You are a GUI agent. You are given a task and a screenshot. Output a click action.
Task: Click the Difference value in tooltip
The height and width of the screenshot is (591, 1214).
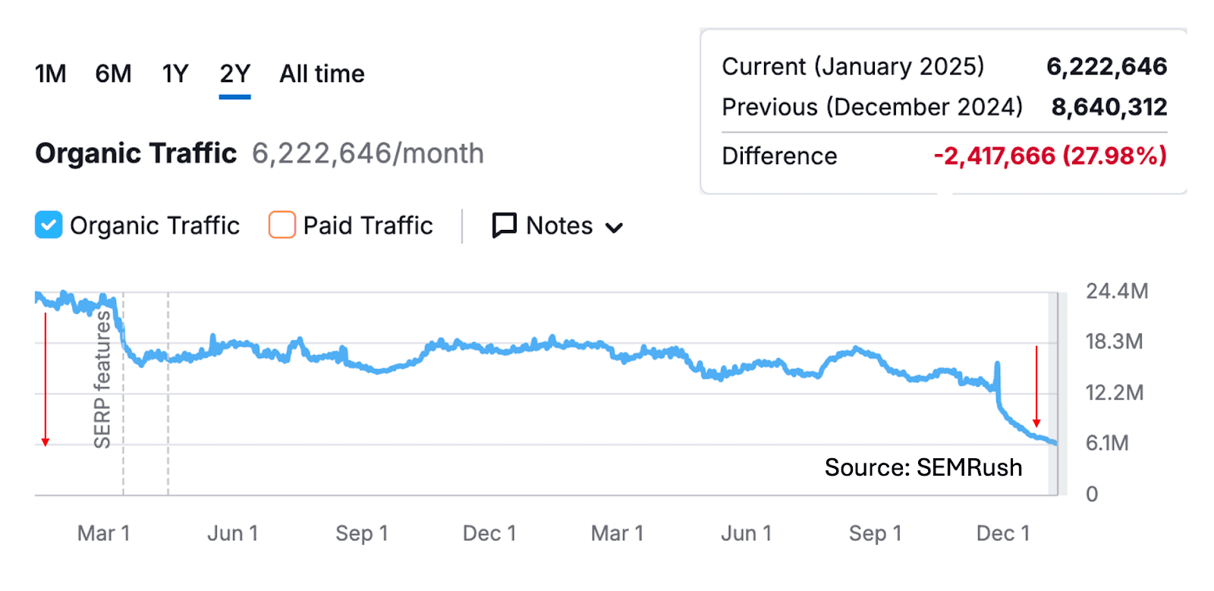pos(1050,156)
